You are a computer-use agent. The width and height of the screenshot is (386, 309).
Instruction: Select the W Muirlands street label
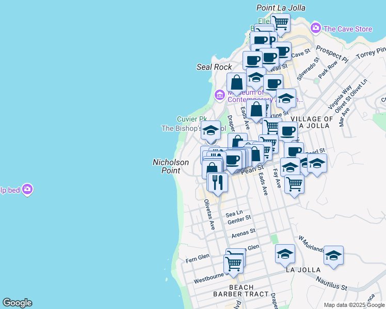(x=311, y=244)
